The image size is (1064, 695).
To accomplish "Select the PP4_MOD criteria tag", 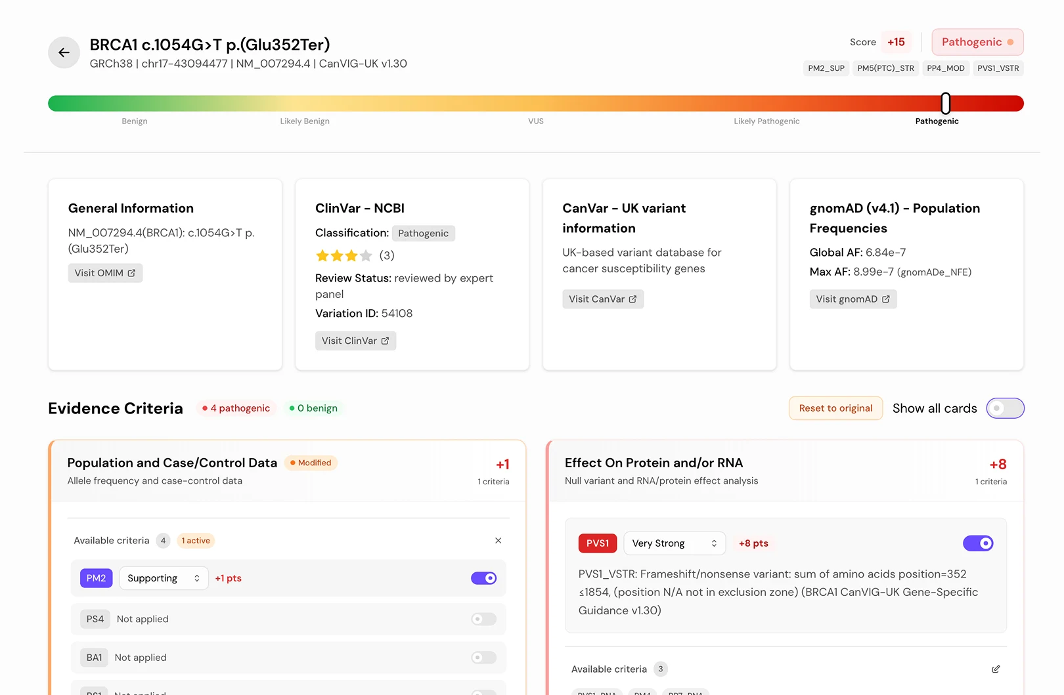I will (x=946, y=68).
